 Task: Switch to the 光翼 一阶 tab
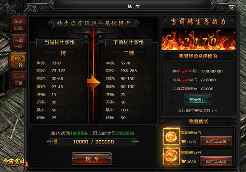(x=18, y=43)
